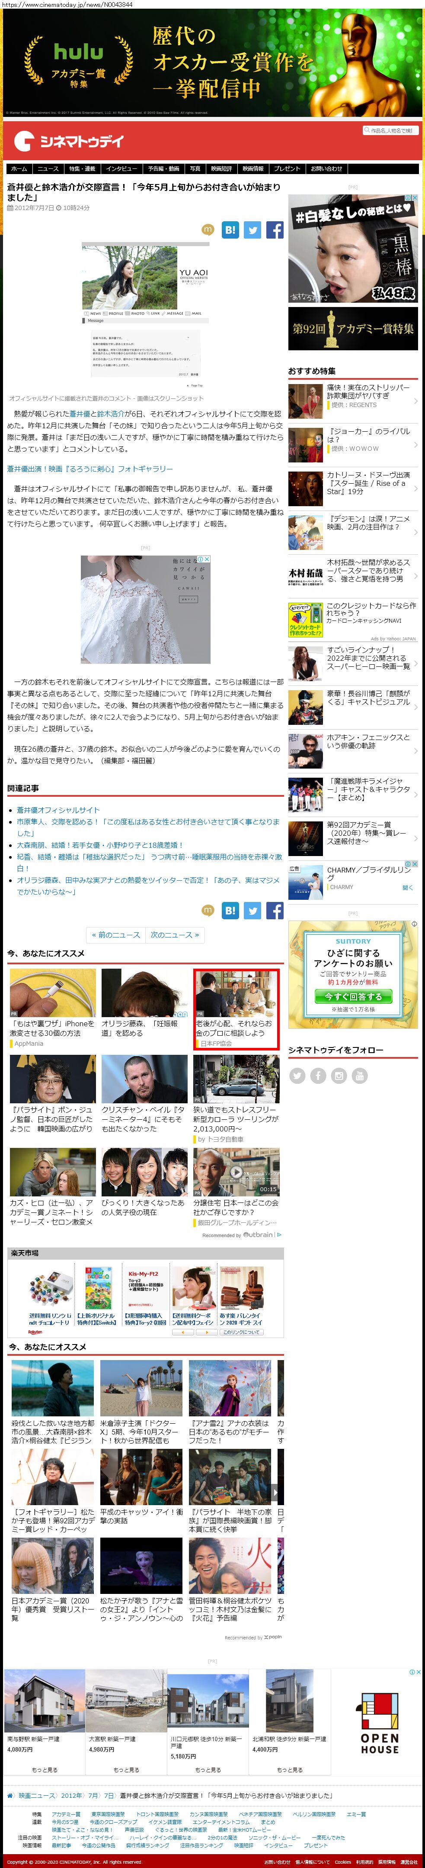This screenshot has height=1868, width=425.
Task: Go to 次のニュース
Action: 175,935
